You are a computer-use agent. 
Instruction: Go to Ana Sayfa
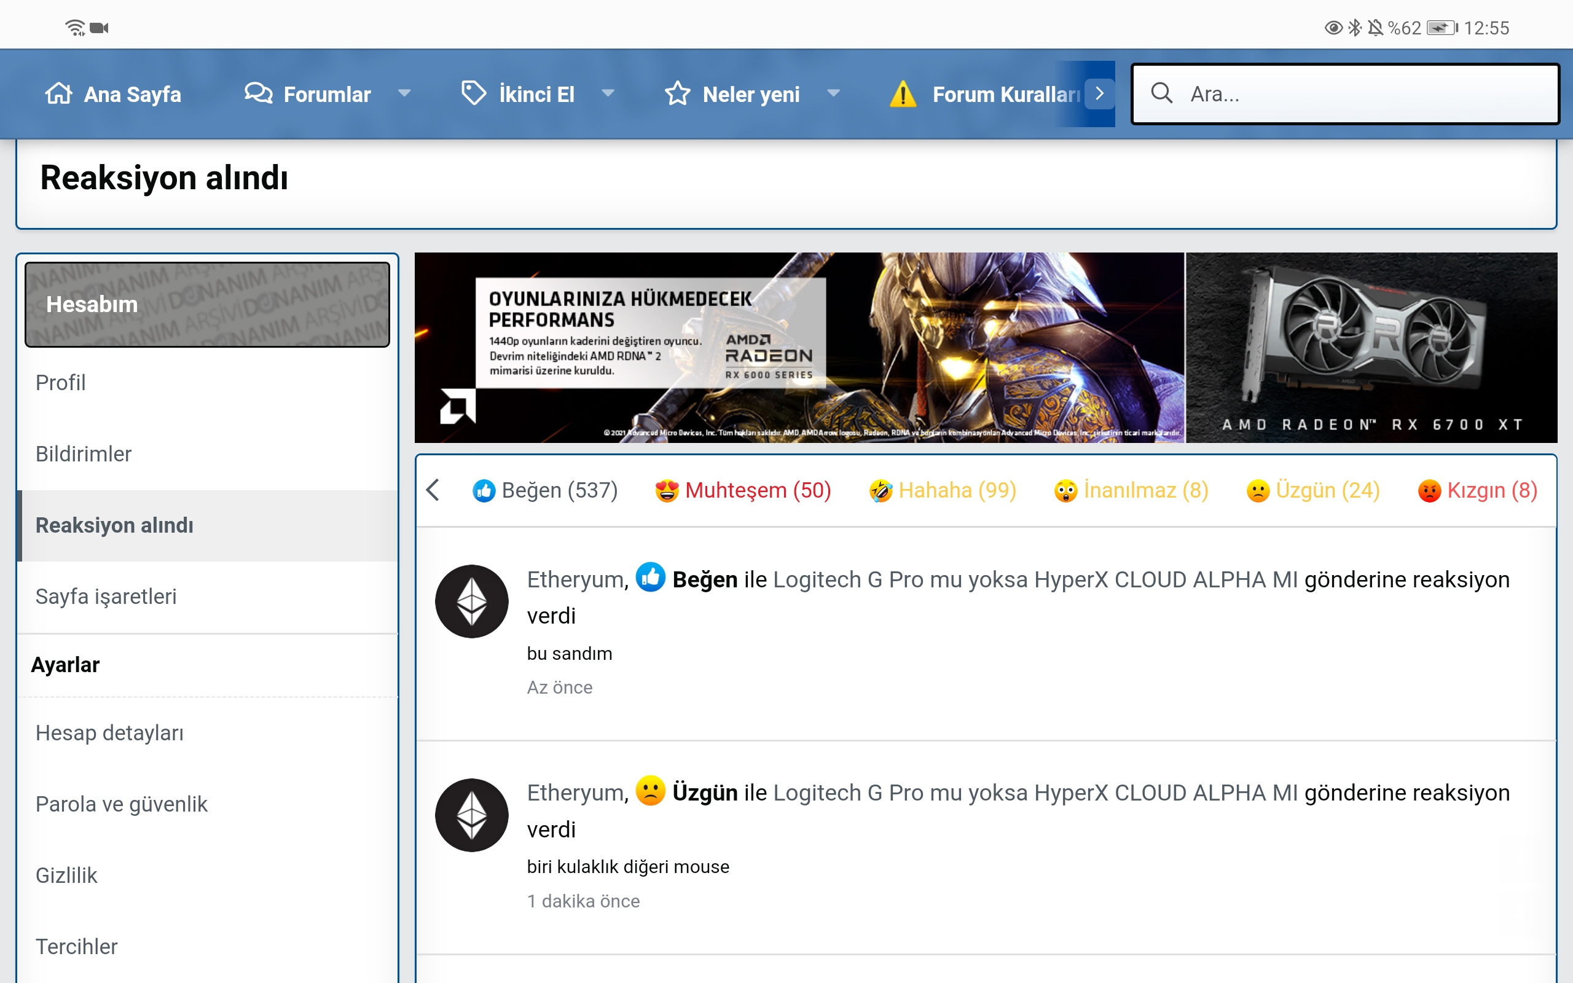click(x=133, y=94)
